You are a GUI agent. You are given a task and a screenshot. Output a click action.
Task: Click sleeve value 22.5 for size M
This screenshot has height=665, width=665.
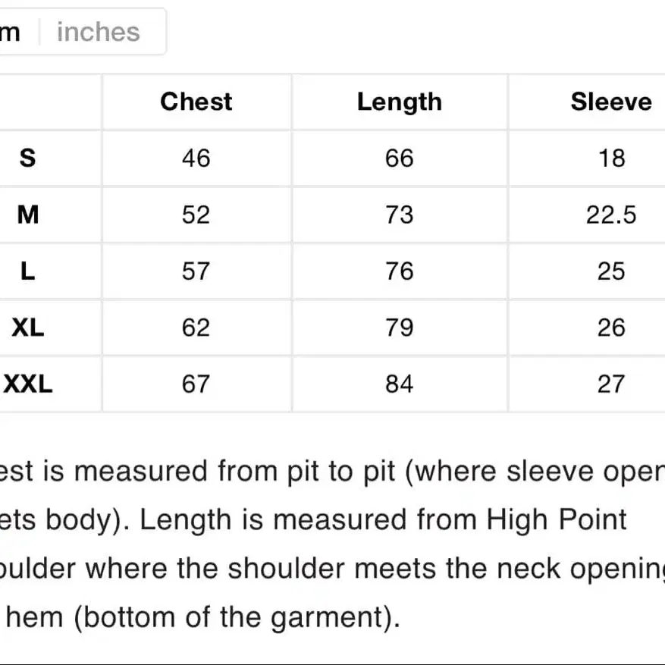coord(611,215)
